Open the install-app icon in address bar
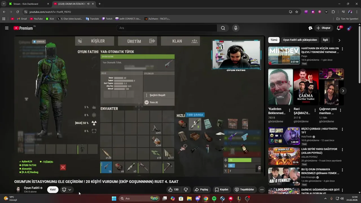 pyautogui.click(x=290, y=12)
